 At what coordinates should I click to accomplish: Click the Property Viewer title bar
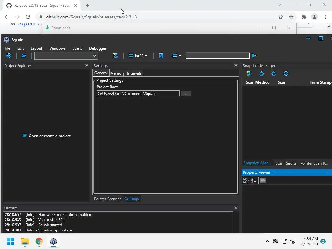(x=287, y=172)
